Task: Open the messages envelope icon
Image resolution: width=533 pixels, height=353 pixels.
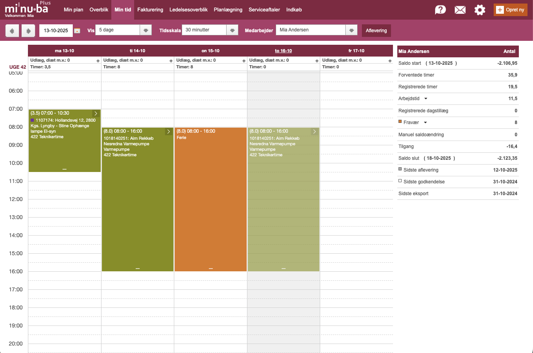Action: point(460,10)
